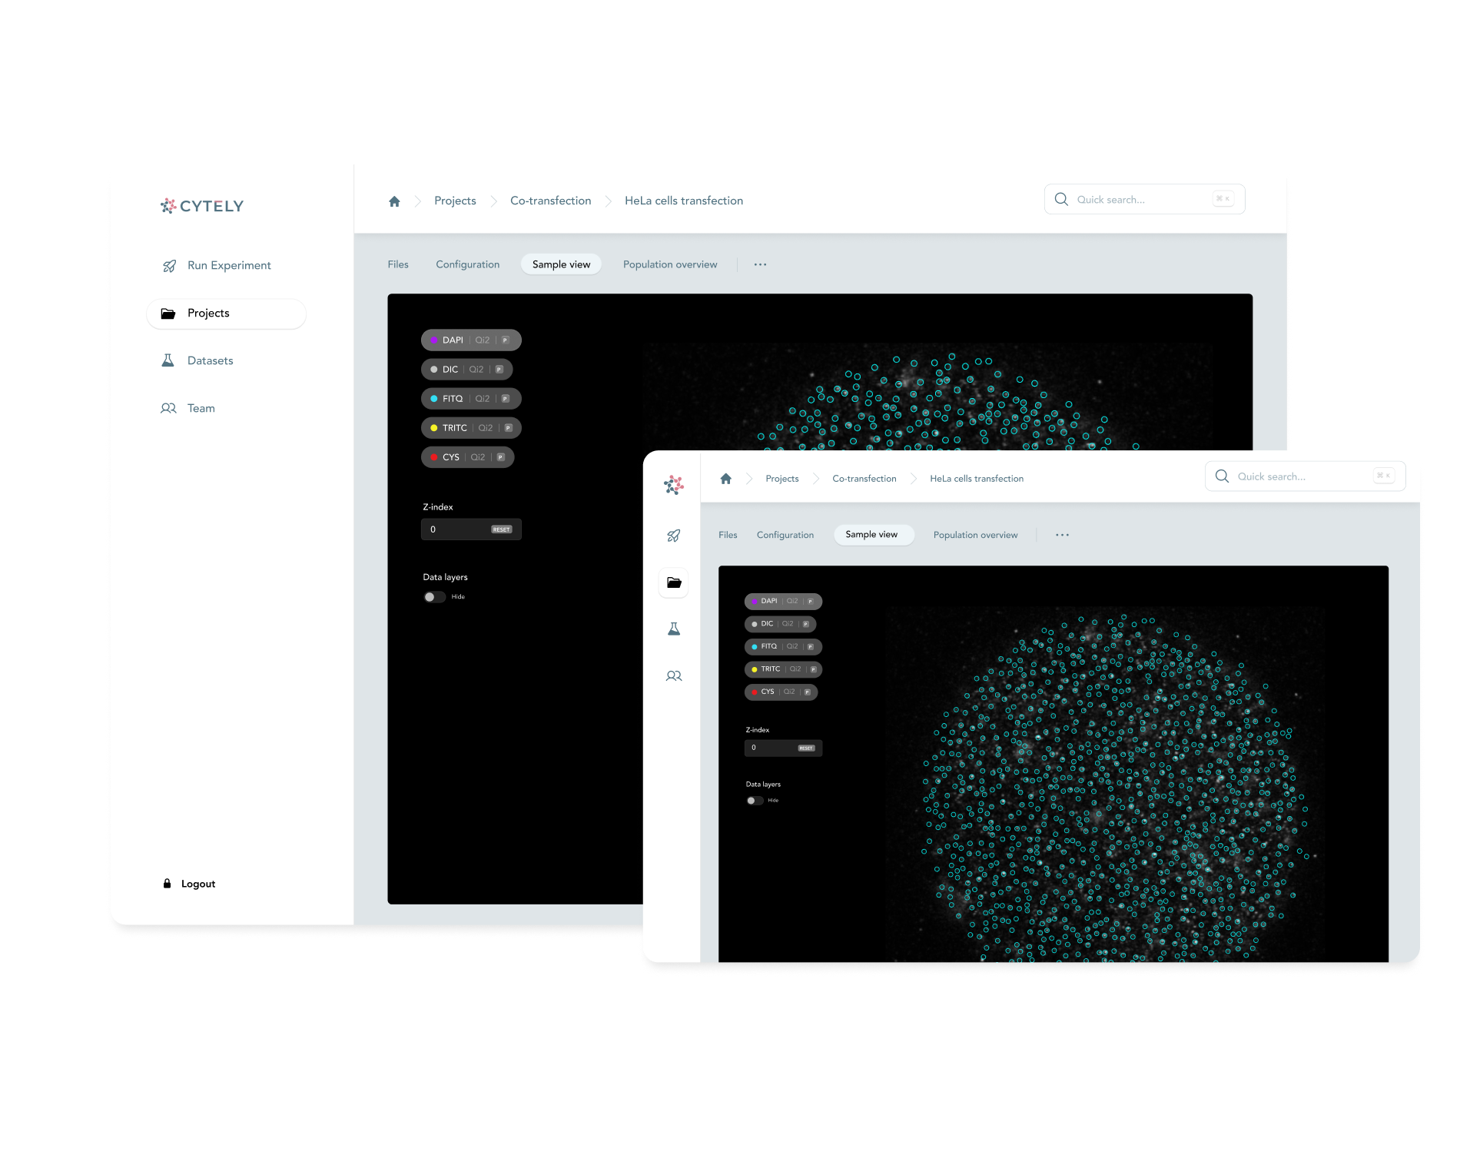The width and height of the screenshot is (1460, 1168).
Task: Open the three-dots tab overflow in smaller window
Action: point(1062,535)
